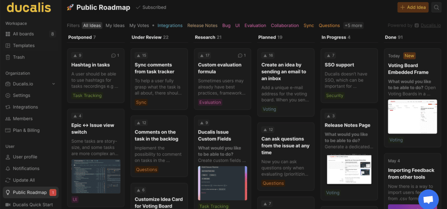Upvote the Release Notes Page idea
Screen dimensions: 447x209
(x=330, y=116)
